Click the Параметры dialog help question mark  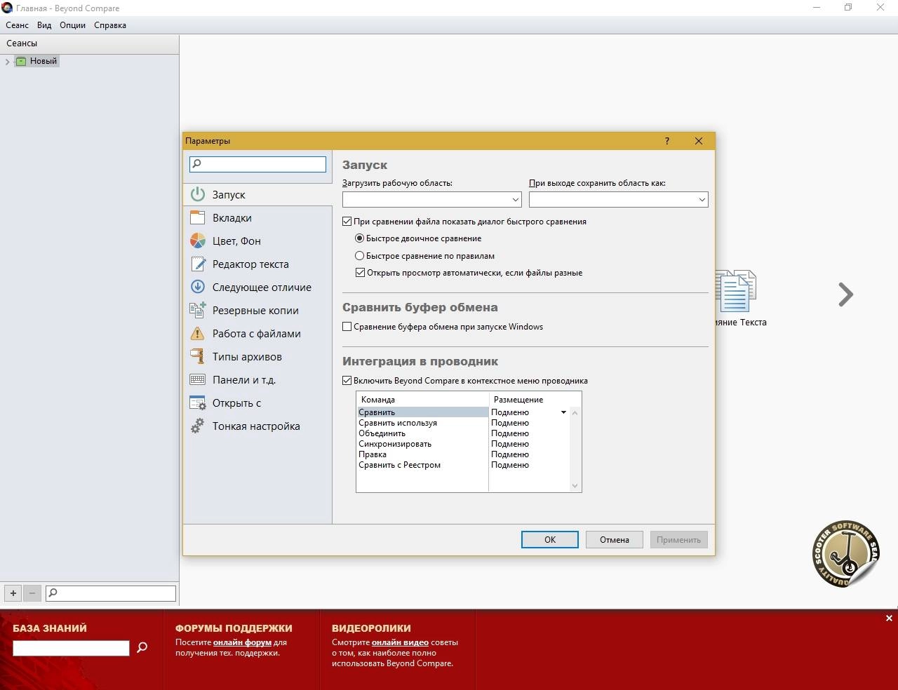[x=667, y=141]
